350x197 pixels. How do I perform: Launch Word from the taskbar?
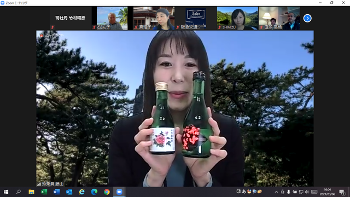click(x=56, y=192)
